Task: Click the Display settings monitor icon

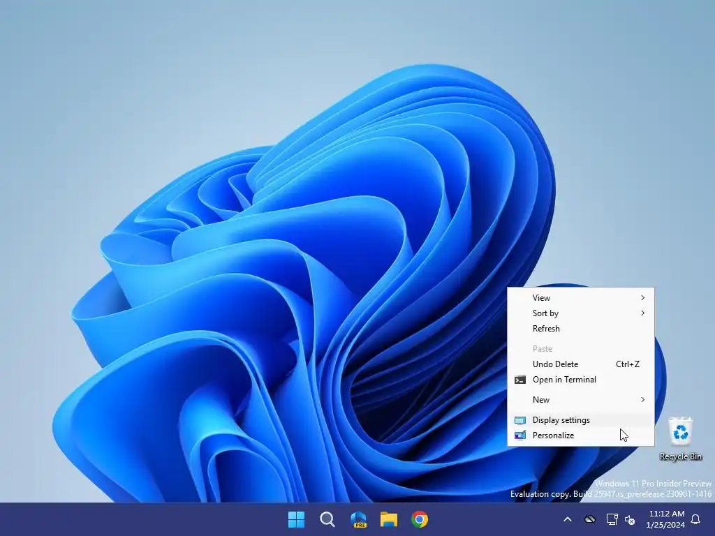Action: 519,420
